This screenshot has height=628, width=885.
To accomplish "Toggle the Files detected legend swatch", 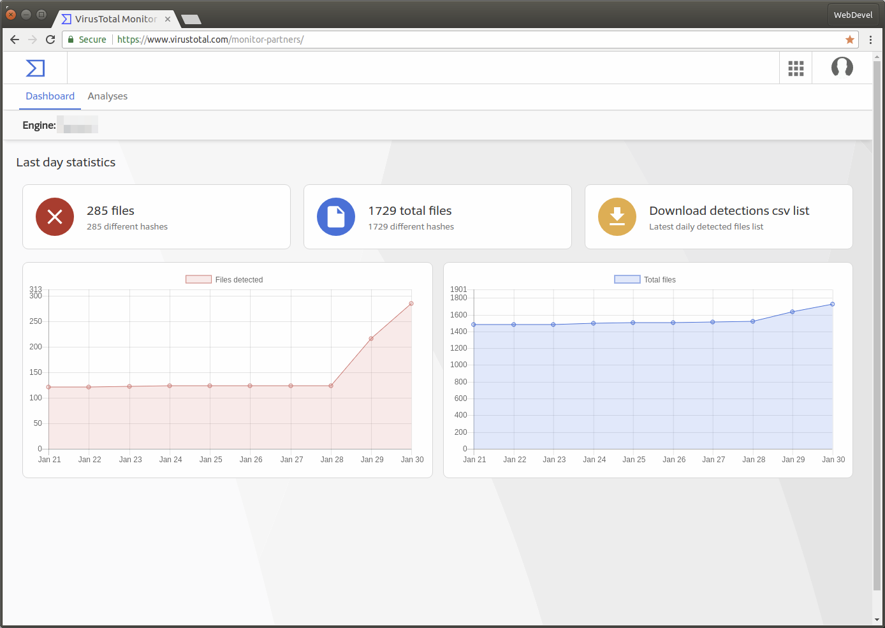I will tap(198, 279).
